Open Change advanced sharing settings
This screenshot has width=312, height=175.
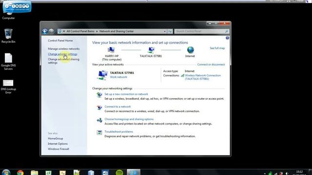(63, 61)
